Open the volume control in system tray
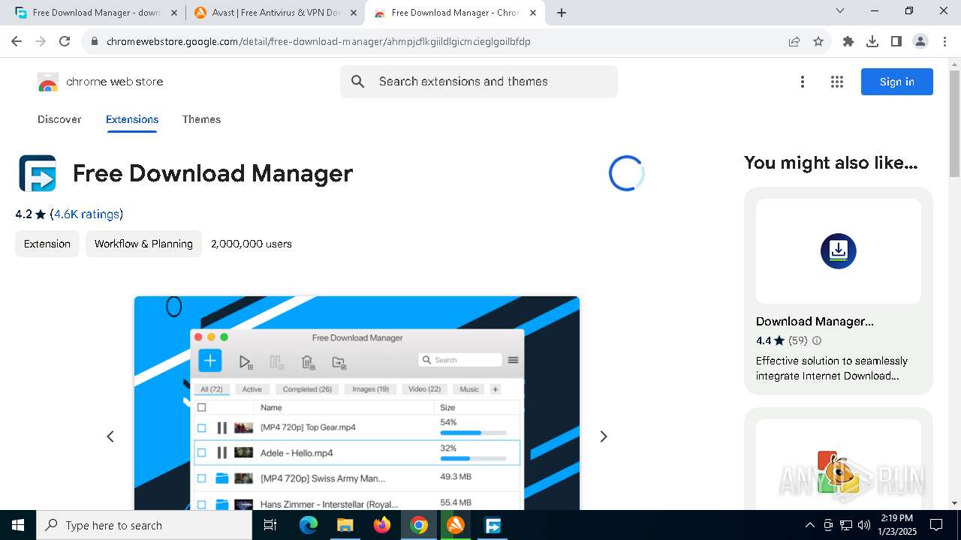The height and width of the screenshot is (540, 961). (x=864, y=525)
